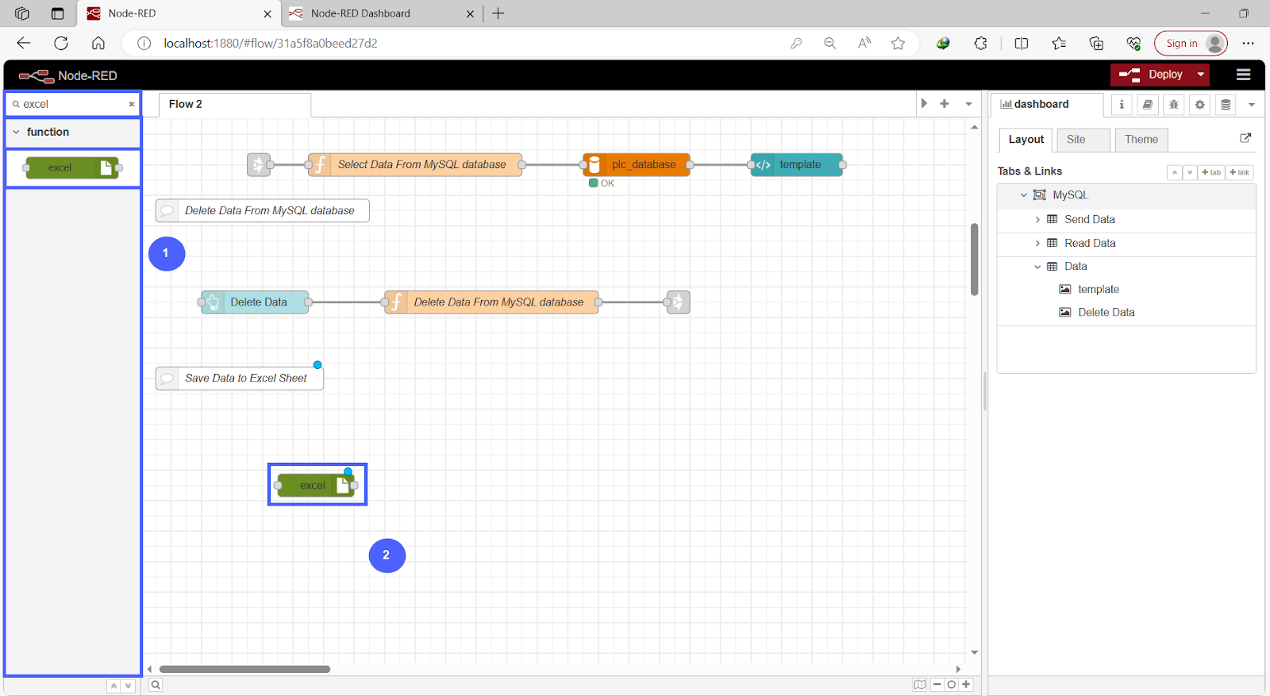This screenshot has width=1270, height=696.
Task: Open the info sidebar tab
Action: tap(1122, 105)
